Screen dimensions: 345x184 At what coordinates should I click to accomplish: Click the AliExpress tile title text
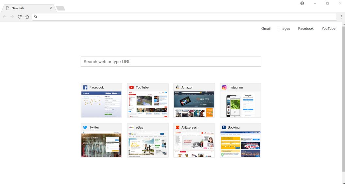pos(189,127)
